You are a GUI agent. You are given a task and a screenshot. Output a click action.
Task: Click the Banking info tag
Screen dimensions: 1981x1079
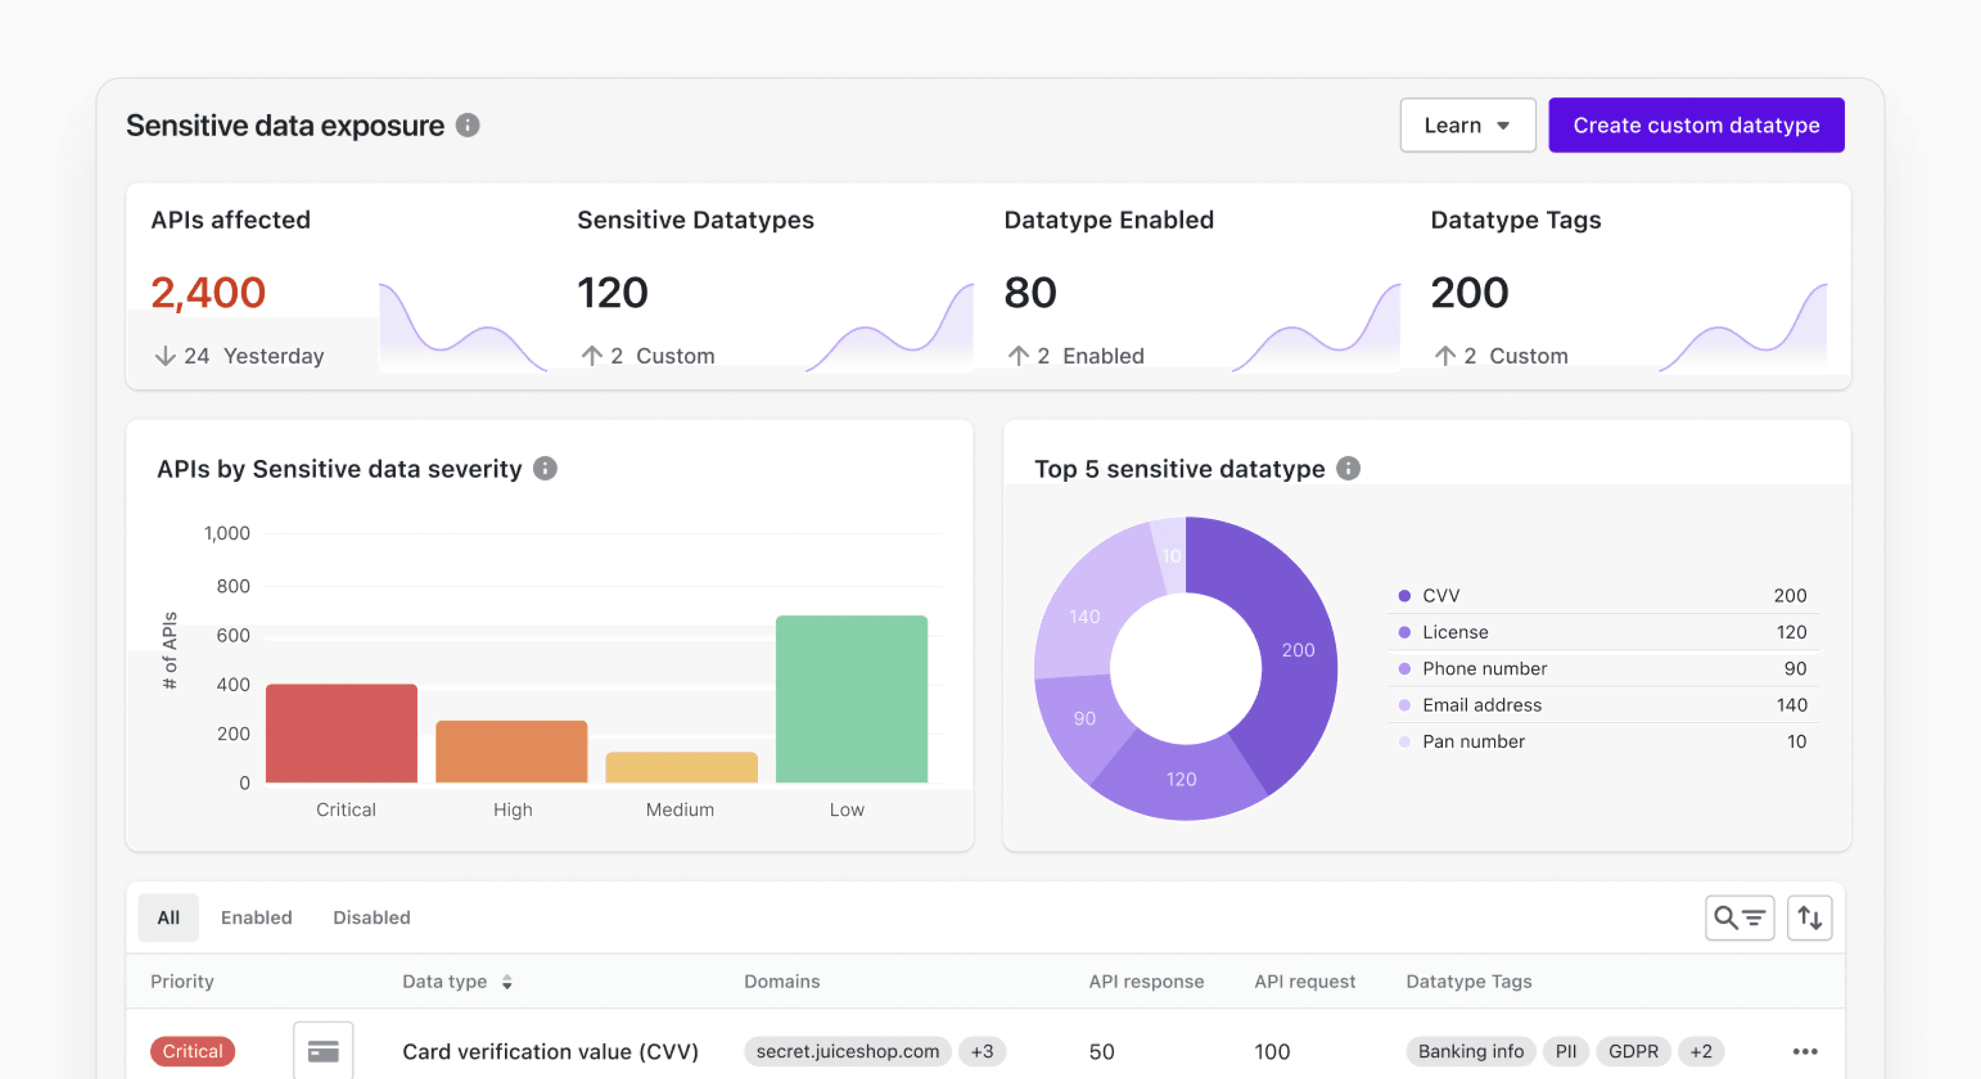(1470, 1051)
